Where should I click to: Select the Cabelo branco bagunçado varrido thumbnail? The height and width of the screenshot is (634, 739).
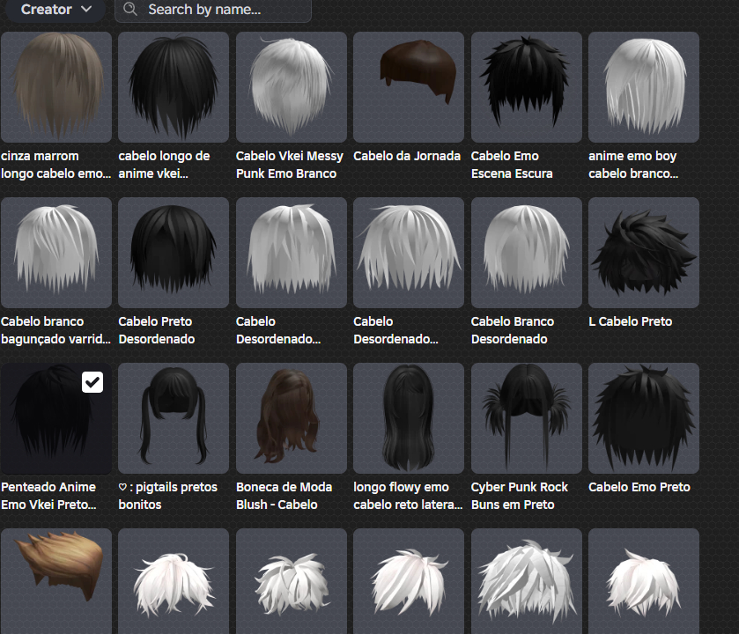(56, 253)
